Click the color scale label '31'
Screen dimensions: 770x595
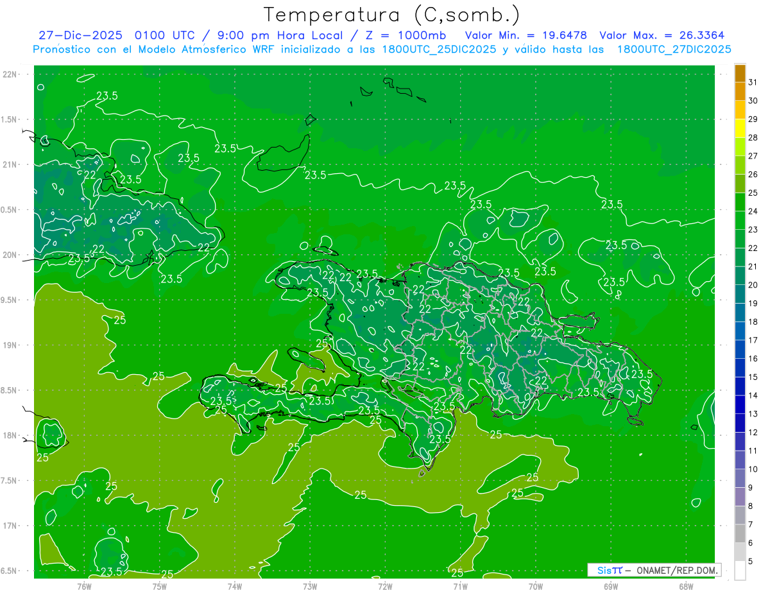click(753, 82)
